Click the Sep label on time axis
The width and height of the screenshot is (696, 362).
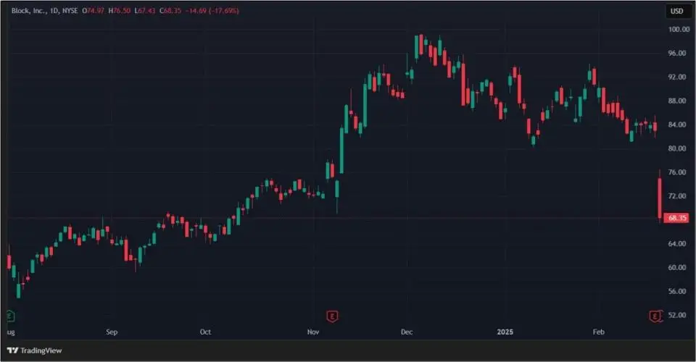click(112, 332)
